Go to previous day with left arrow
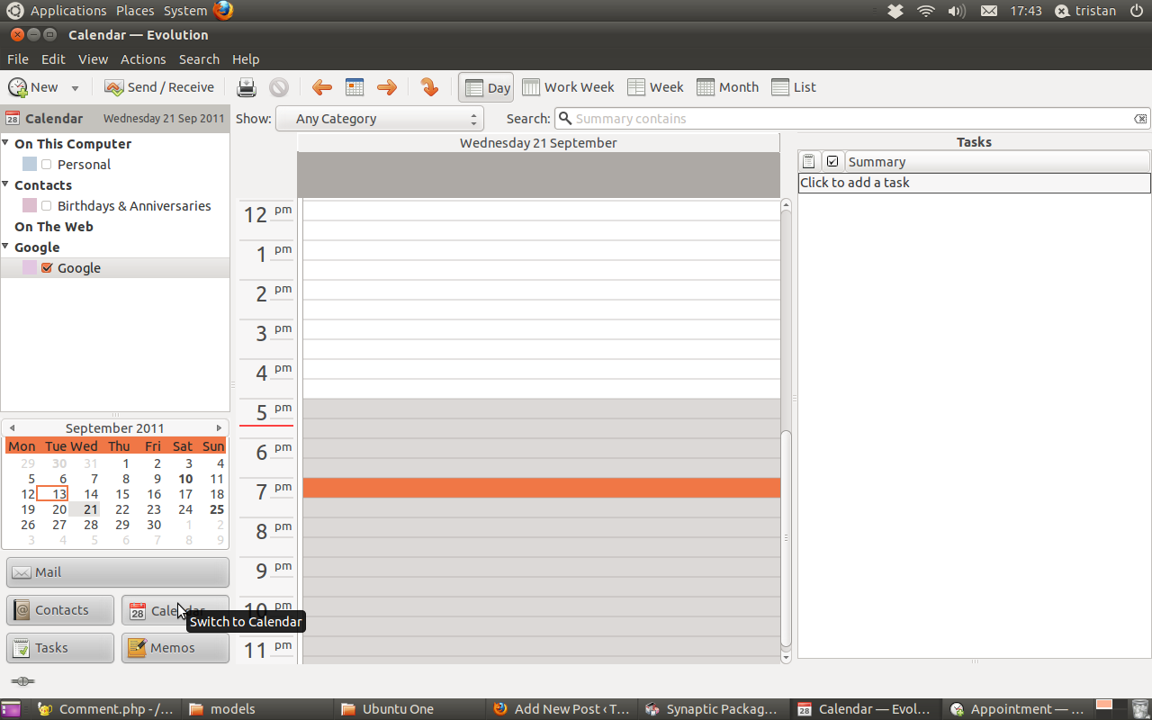Viewport: 1152px width, 720px height. tap(322, 87)
